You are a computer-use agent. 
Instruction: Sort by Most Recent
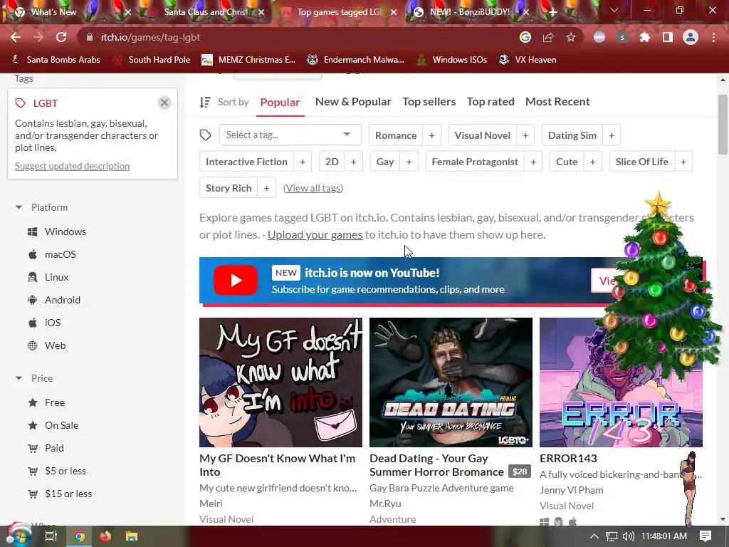557,102
